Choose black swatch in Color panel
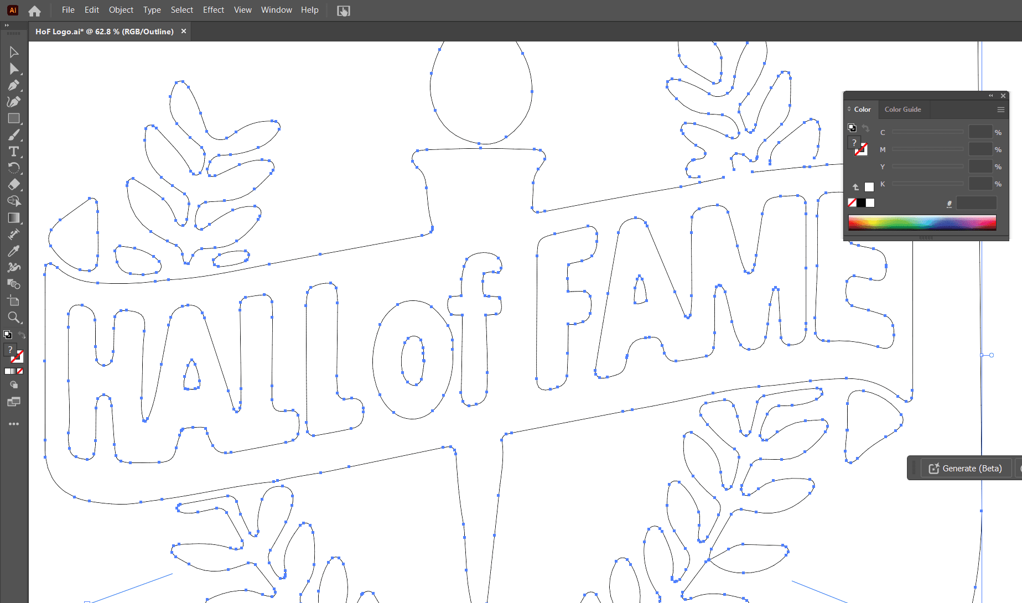The width and height of the screenshot is (1022, 603). click(x=861, y=202)
